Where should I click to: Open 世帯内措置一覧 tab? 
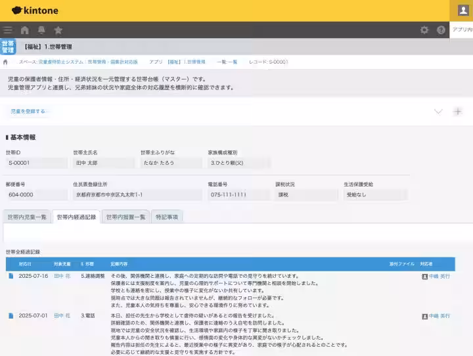pos(125,217)
